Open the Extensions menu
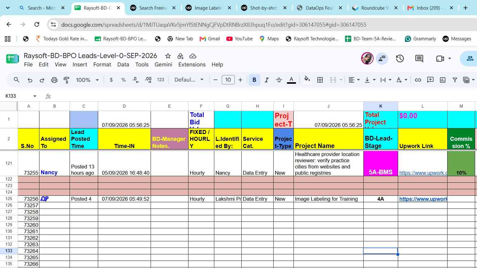 tap(192, 65)
